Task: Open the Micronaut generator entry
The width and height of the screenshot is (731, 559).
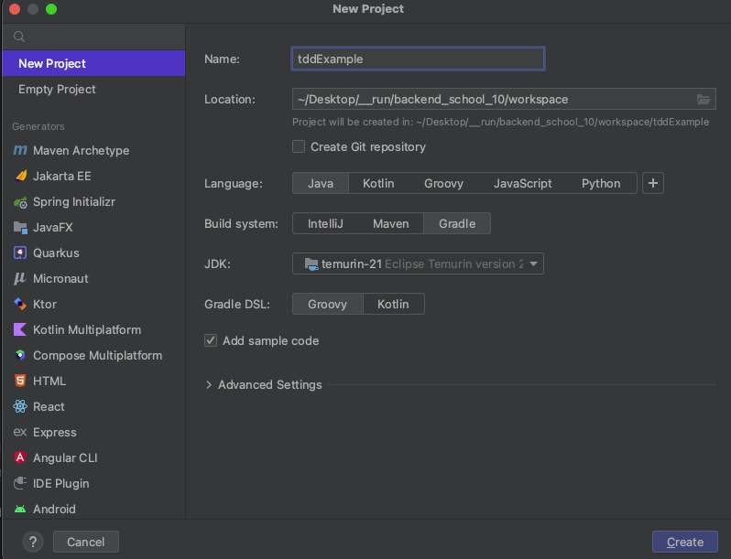Action: tap(93, 278)
